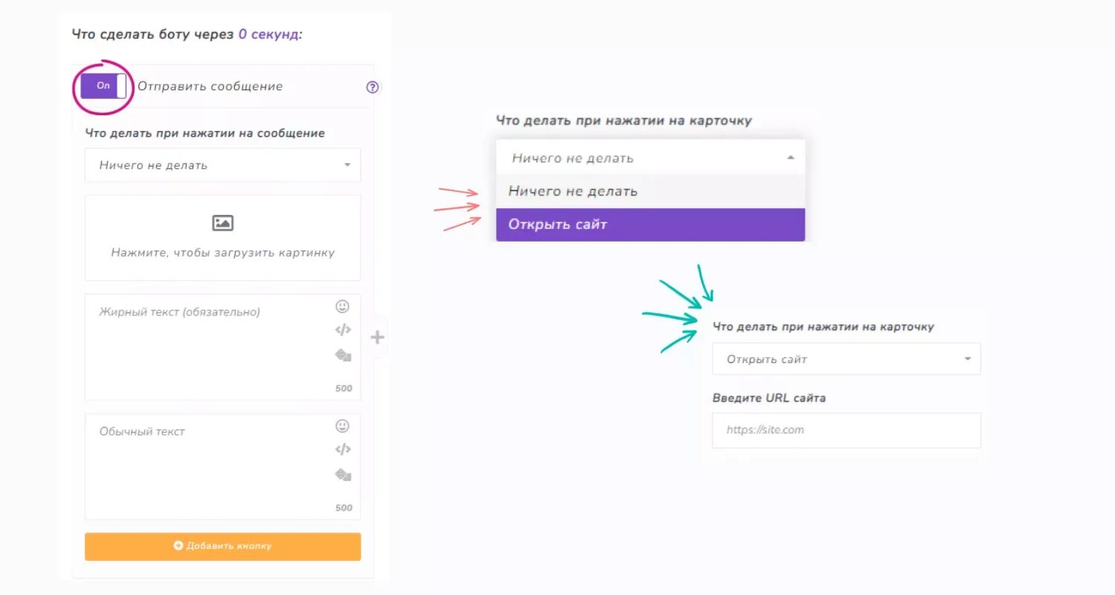Click the dice icon in 'Обычный текст' field
Screen dimensions: 1115x595
[343, 475]
